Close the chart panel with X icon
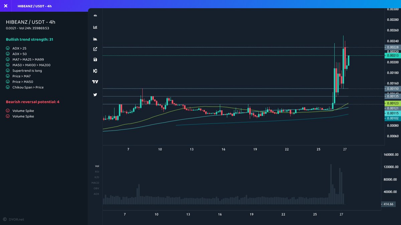401x225 pixels. pyautogui.click(x=6, y=6)
